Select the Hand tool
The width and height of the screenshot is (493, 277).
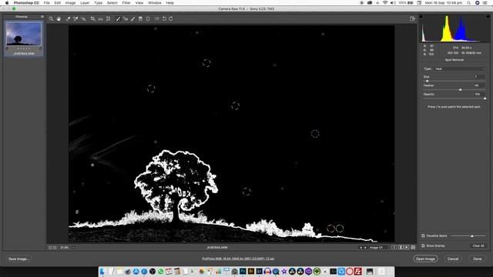[59, 18]
